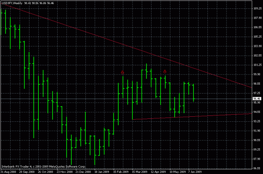Screen dimensions: 263x174
Task: Click the 23 Nov 2008 date label
Action: [64, 172]
